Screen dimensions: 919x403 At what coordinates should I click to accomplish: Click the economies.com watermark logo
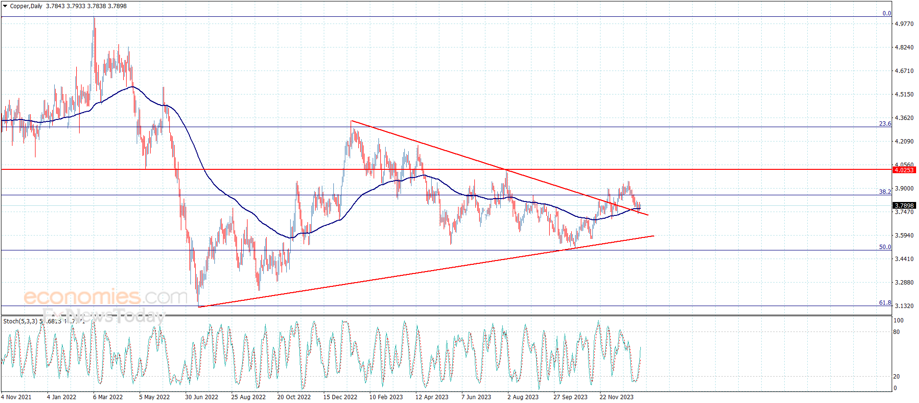coord(106,296)
